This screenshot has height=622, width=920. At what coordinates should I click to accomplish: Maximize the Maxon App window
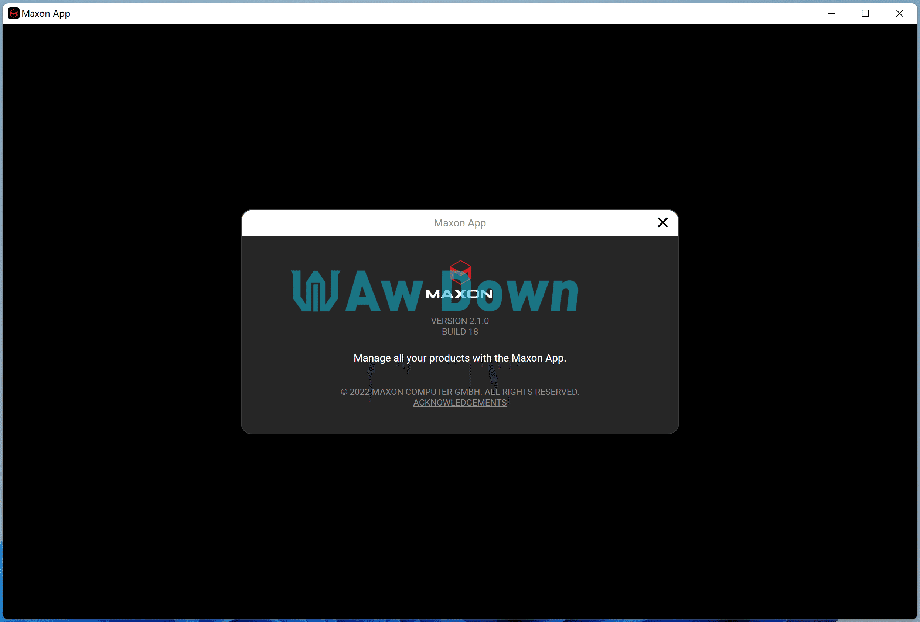pos(865,13)
